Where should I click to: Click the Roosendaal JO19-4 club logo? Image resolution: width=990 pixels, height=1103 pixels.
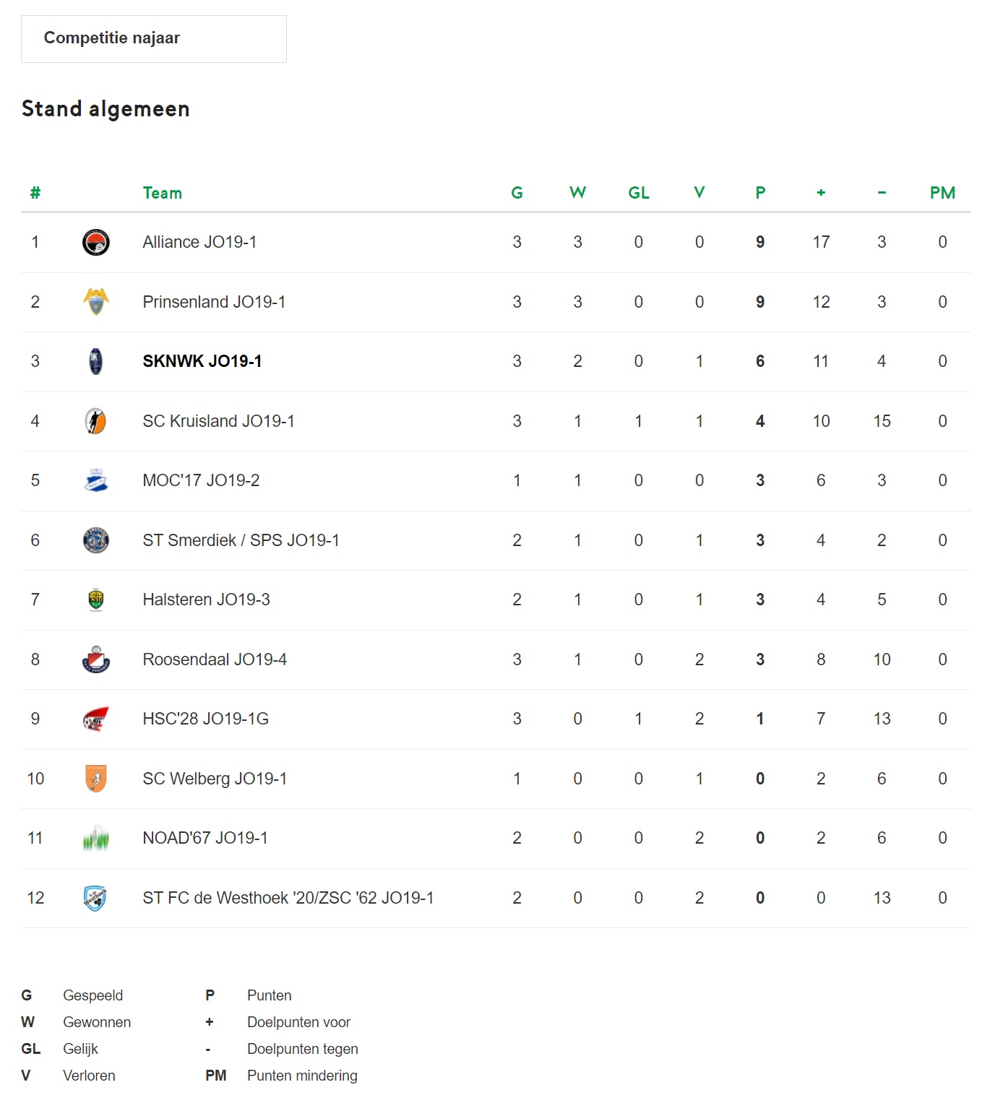point(96,659)
